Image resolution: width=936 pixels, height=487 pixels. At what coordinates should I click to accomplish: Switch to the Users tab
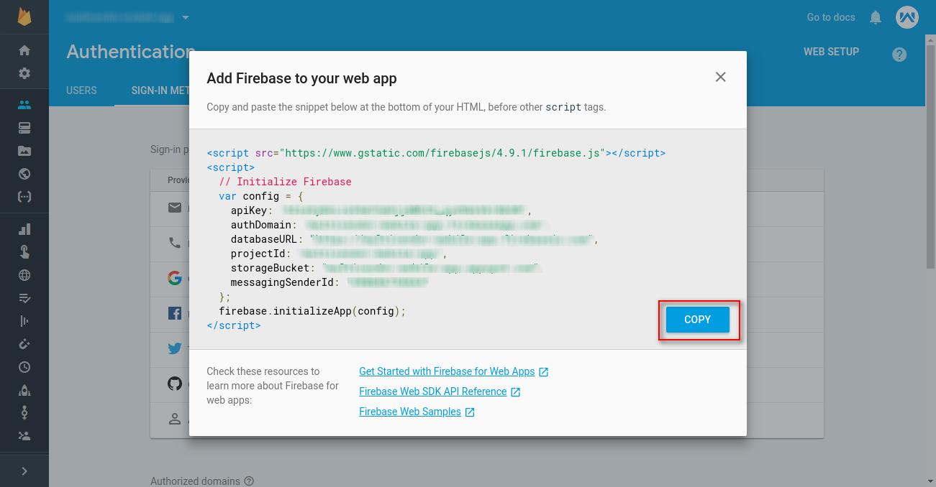coord(81,91)
